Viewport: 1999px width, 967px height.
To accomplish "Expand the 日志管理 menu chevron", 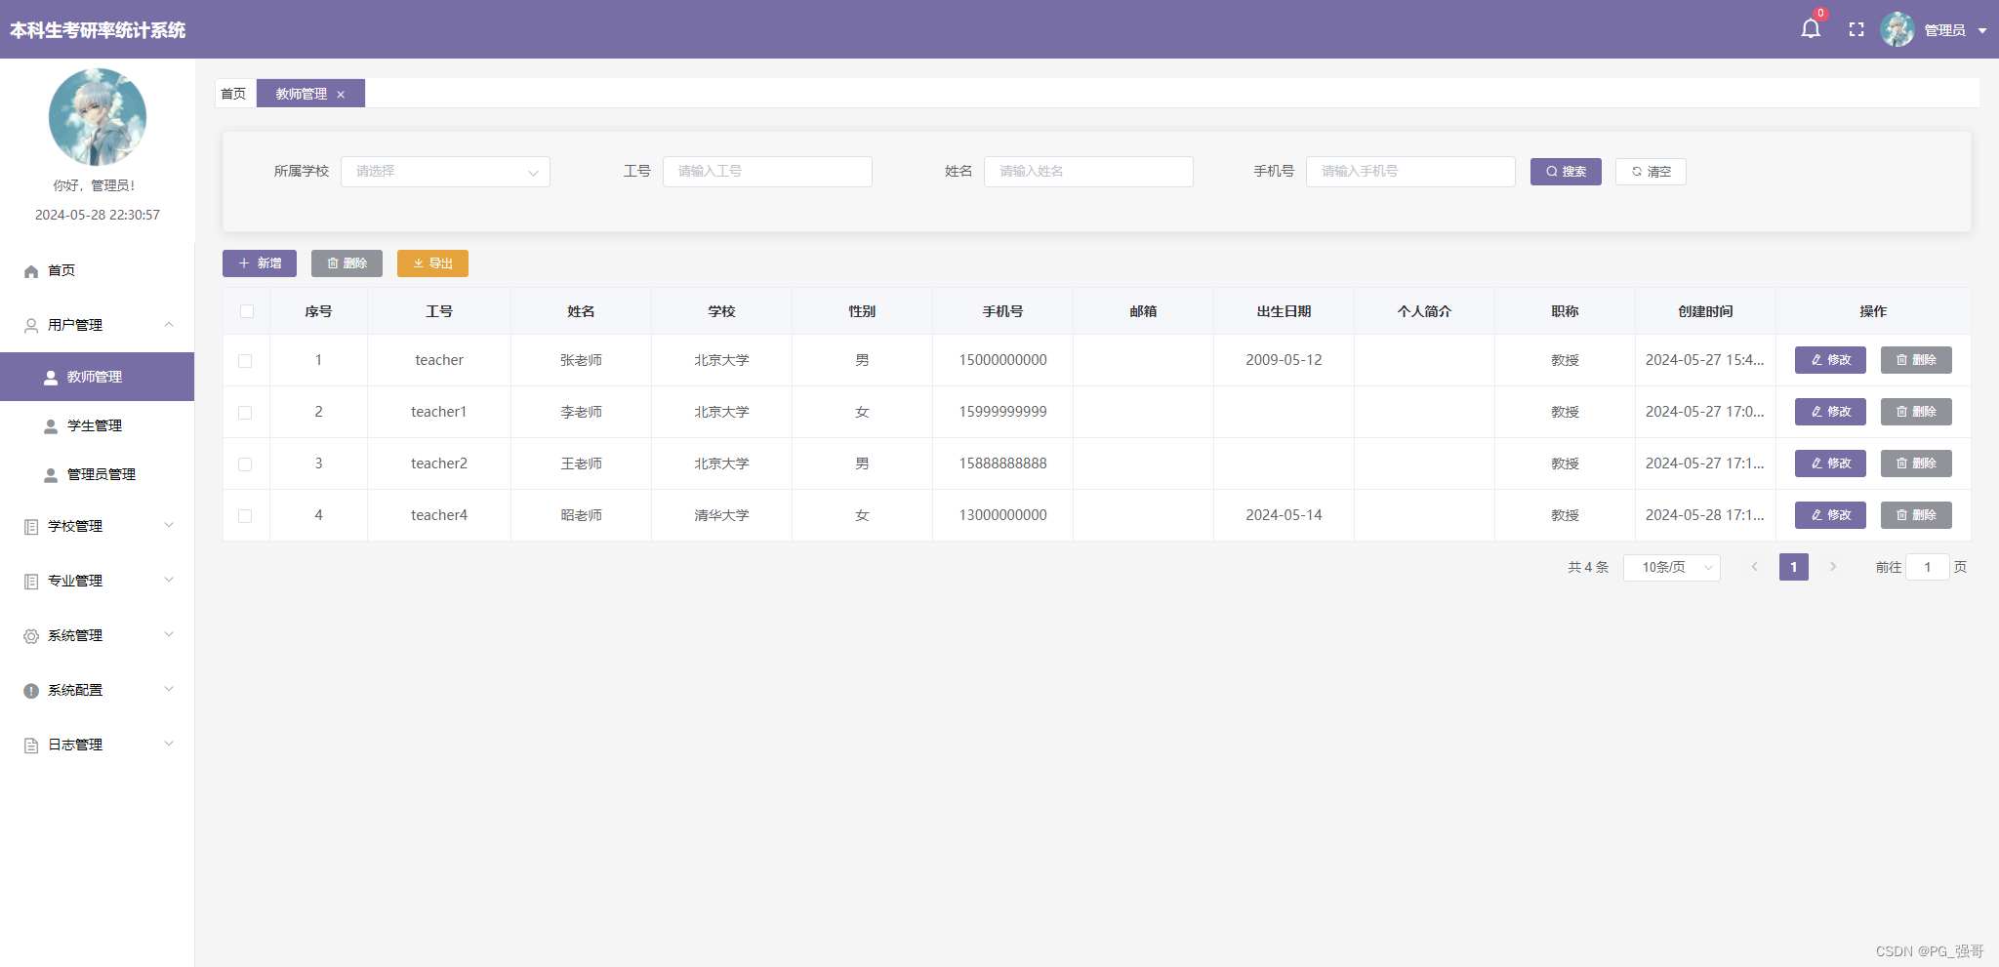I will point(169,744).
